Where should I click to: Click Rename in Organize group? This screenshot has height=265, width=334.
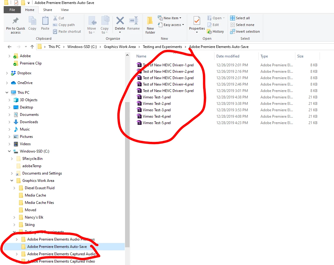133,24
